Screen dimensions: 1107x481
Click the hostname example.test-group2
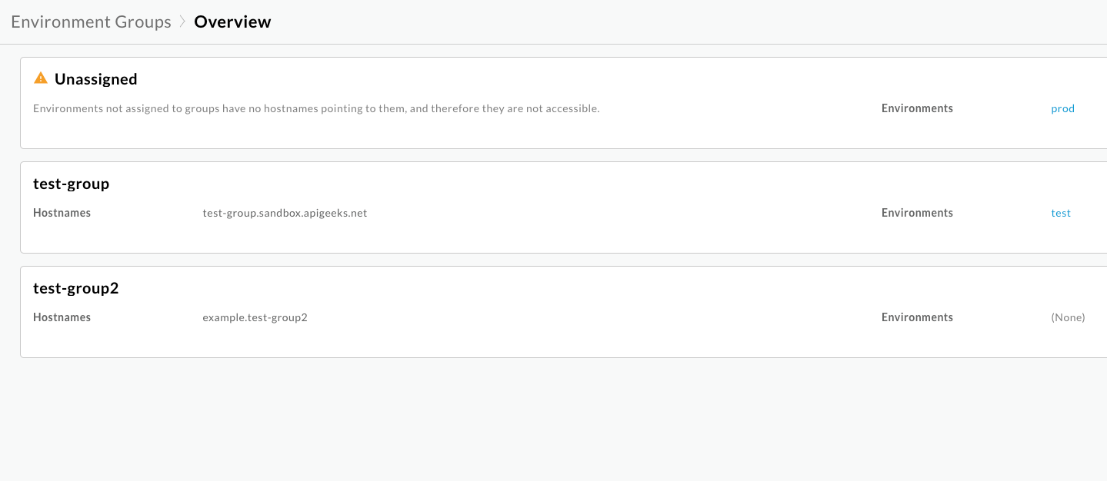pyautogui.click(x=255, y=317)
